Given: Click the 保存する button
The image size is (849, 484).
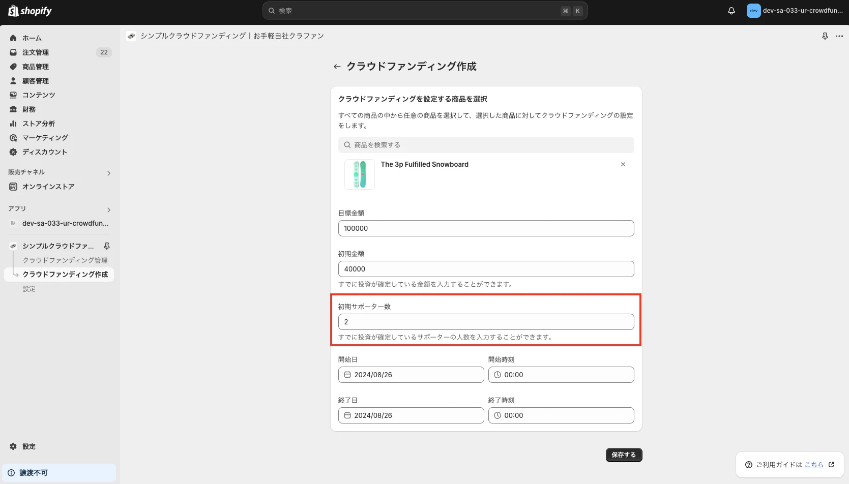Looking at the screenshot, I should tap(624, 455).
